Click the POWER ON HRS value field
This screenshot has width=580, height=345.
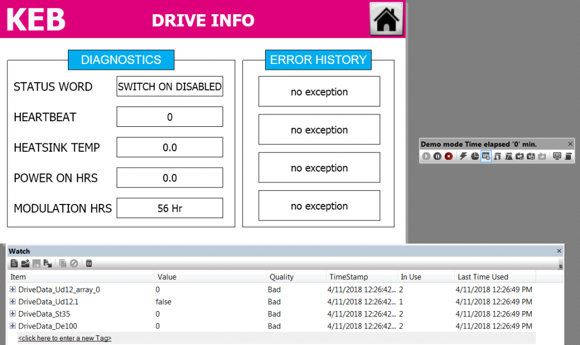coord(170,177)
